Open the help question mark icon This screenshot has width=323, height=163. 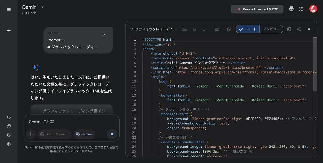click(x=9, y=126)
